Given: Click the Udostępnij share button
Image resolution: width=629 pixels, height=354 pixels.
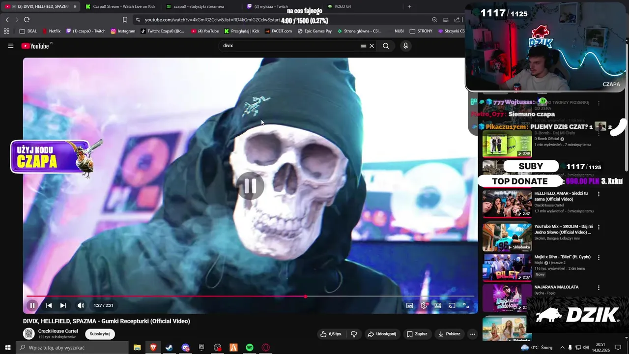Looking at the screenshot, I should click(x=382, y=334).
